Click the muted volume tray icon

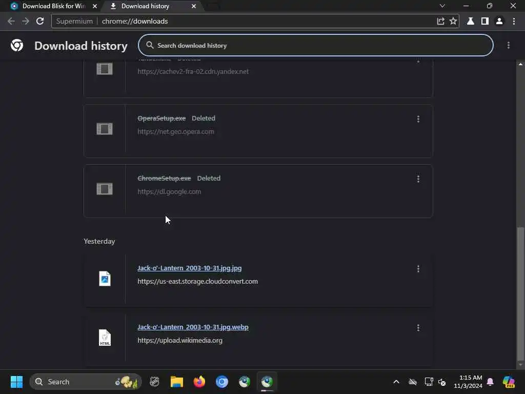442,382
